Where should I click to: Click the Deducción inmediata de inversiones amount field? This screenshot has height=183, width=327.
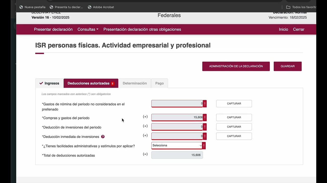click(x=177, y=136)
